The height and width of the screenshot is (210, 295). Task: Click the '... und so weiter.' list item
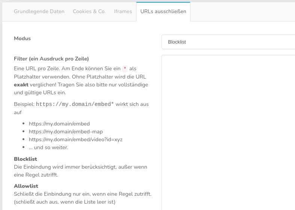(x=48, y=147)
